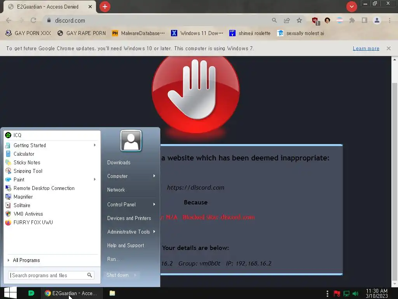Open Help and Support
The width and height of the screenshot is (398, 299).
(x=126, y=245)
